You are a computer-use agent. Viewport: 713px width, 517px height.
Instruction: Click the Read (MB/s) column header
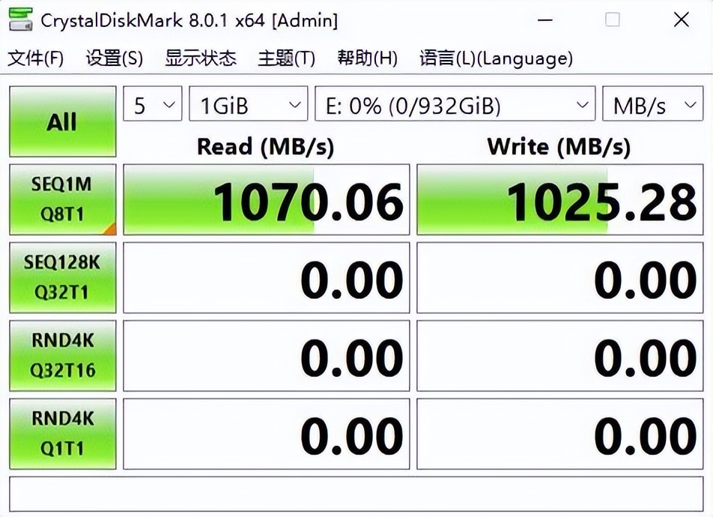[x=266, y=147]
